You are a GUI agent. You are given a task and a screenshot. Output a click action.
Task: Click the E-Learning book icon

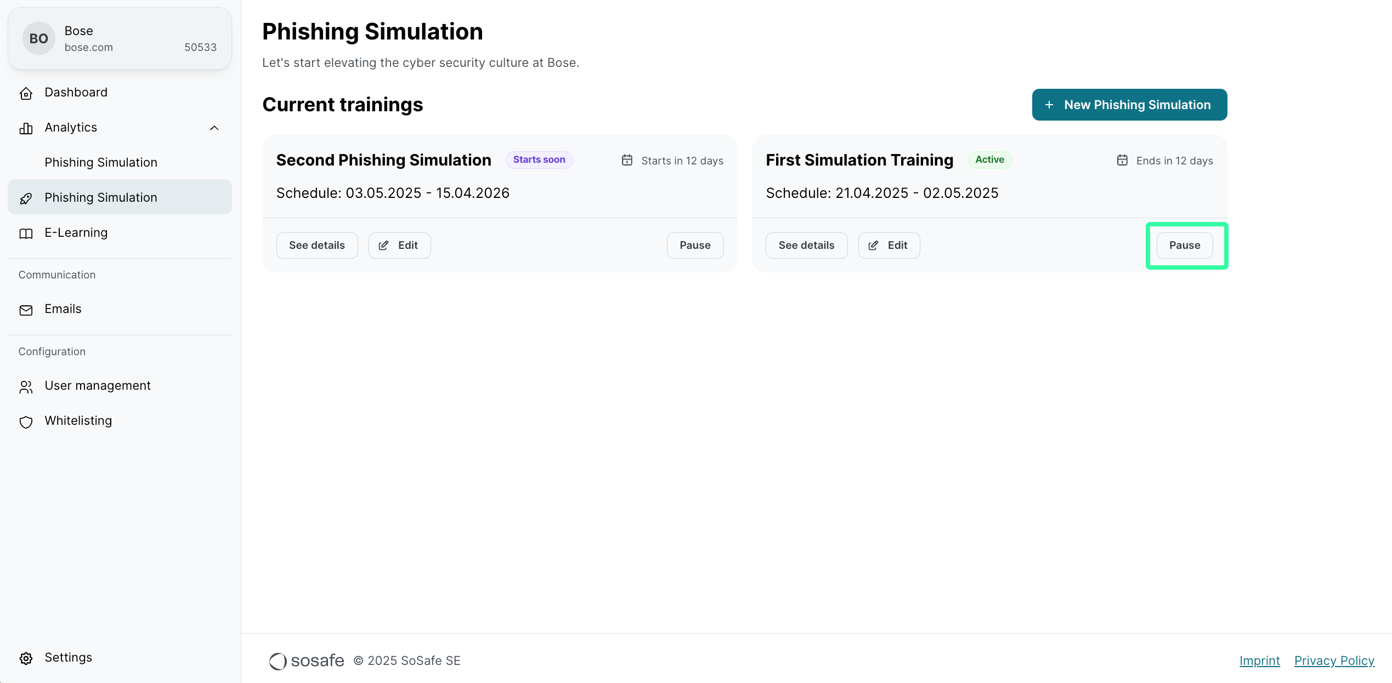point(26,234)
